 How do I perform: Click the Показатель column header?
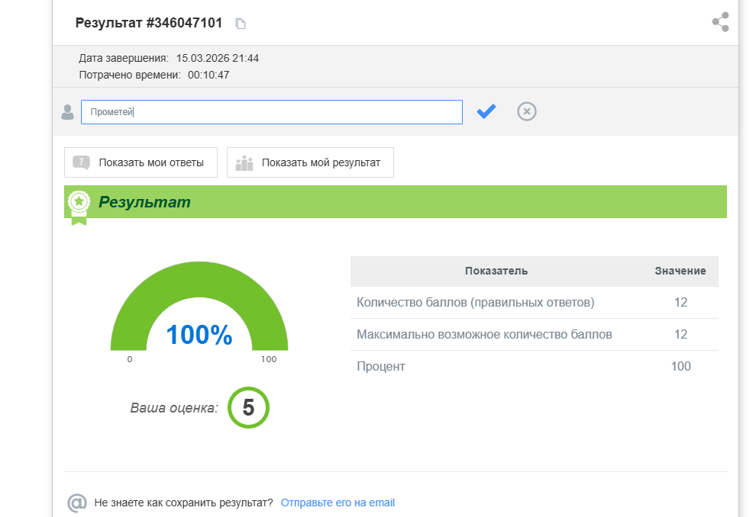click(496, 271)
